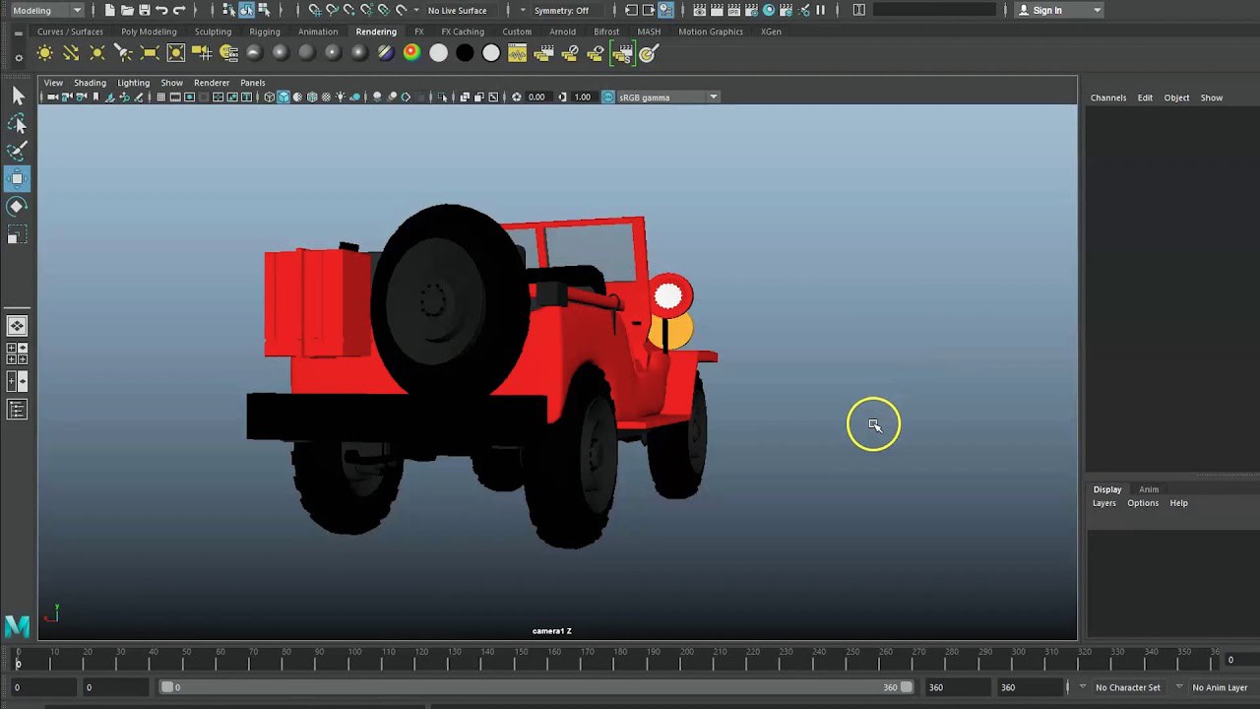Open the Modeling menu set dropdown
This screenshot has height=709, width=1260.
(46, 10)
